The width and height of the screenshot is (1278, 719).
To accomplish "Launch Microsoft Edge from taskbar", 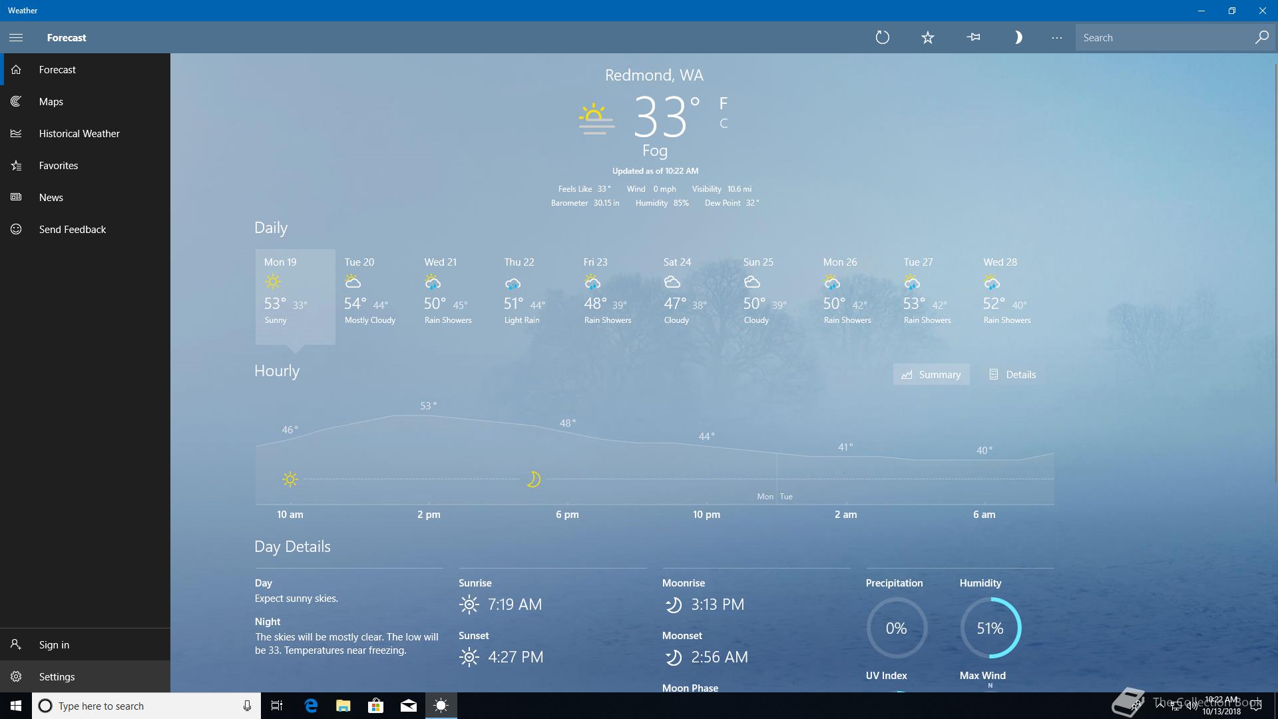I will click(311, 706).
